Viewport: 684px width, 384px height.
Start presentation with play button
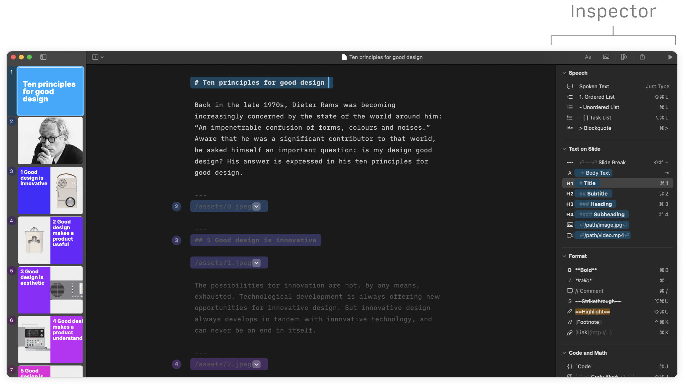tap(670, 57)
